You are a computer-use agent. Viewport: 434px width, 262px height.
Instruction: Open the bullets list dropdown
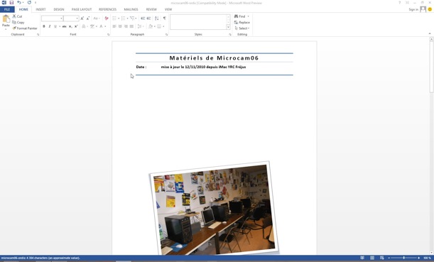click(x=119, y=18)
